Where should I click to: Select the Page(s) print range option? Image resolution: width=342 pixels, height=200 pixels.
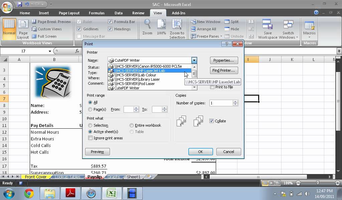[x=90, y=109]
